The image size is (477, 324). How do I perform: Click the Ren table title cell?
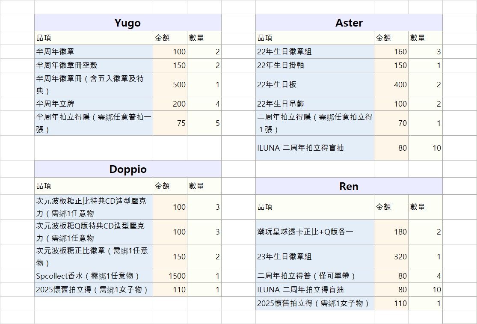349,186
